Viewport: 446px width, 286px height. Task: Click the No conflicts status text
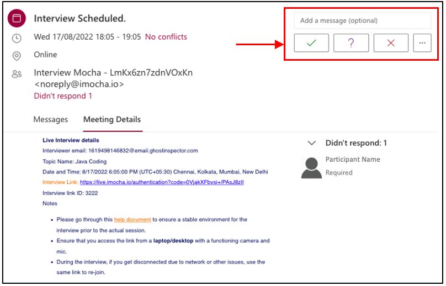pyautogui.click(x=166, y=37)
